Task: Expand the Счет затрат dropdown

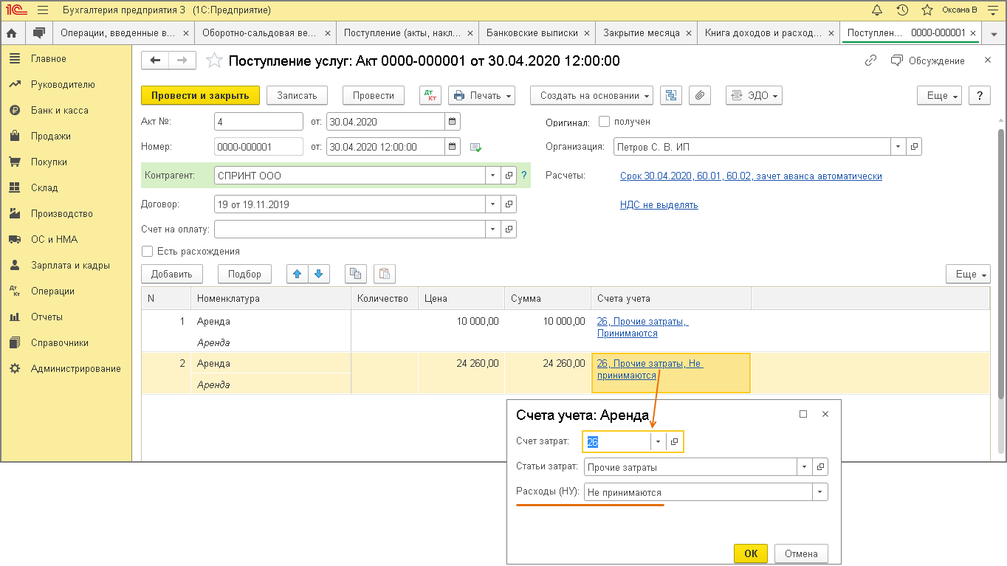Action: click(x=657, y=441)
